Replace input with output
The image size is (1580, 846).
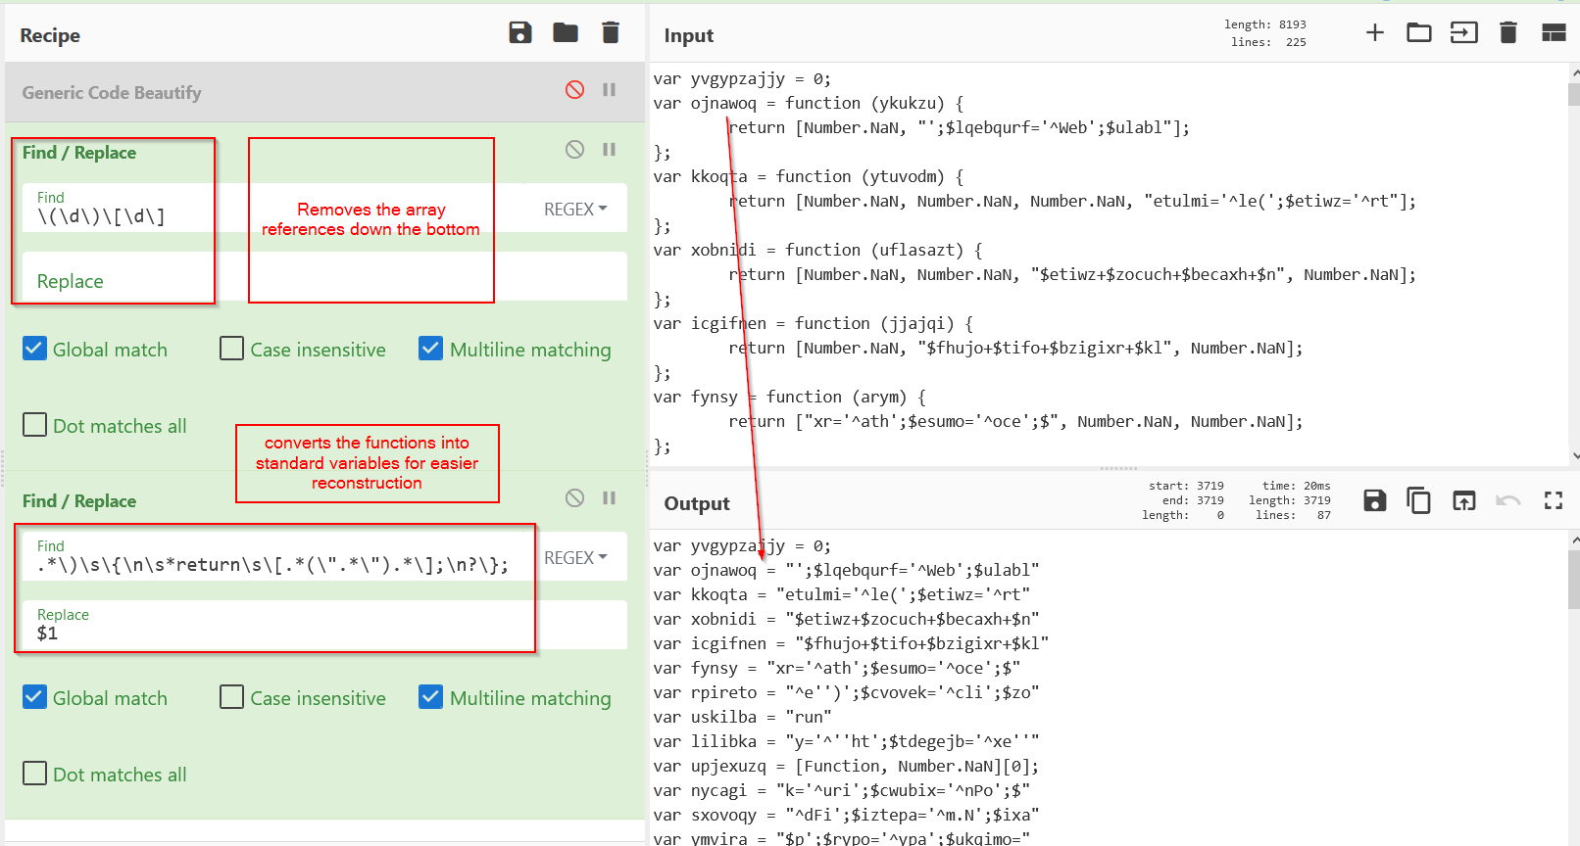click(x=1463, y=501)
